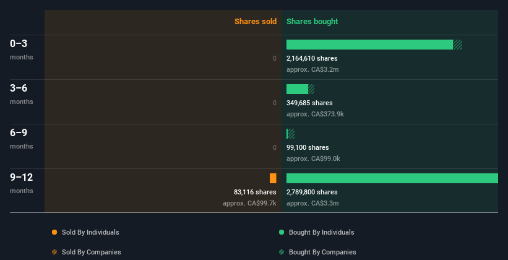Select the approx. CA$3.2m value

click(312, 70)
